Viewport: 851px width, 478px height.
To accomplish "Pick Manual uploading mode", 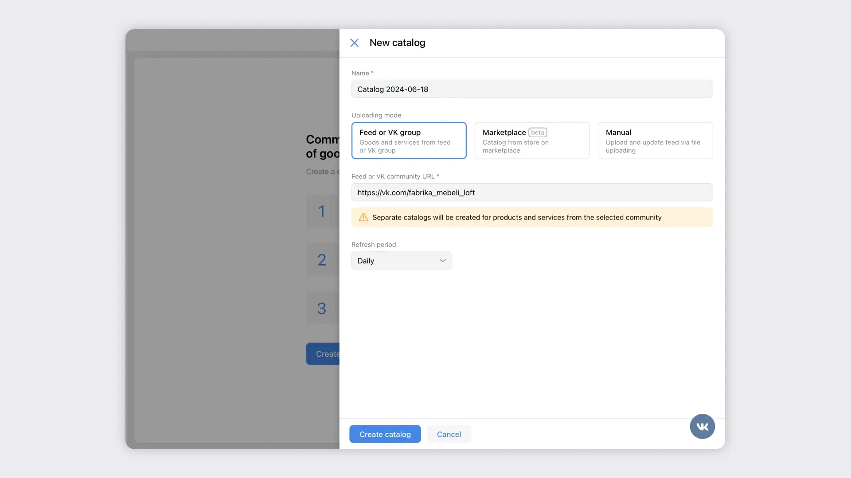I will tap(655, 141).
